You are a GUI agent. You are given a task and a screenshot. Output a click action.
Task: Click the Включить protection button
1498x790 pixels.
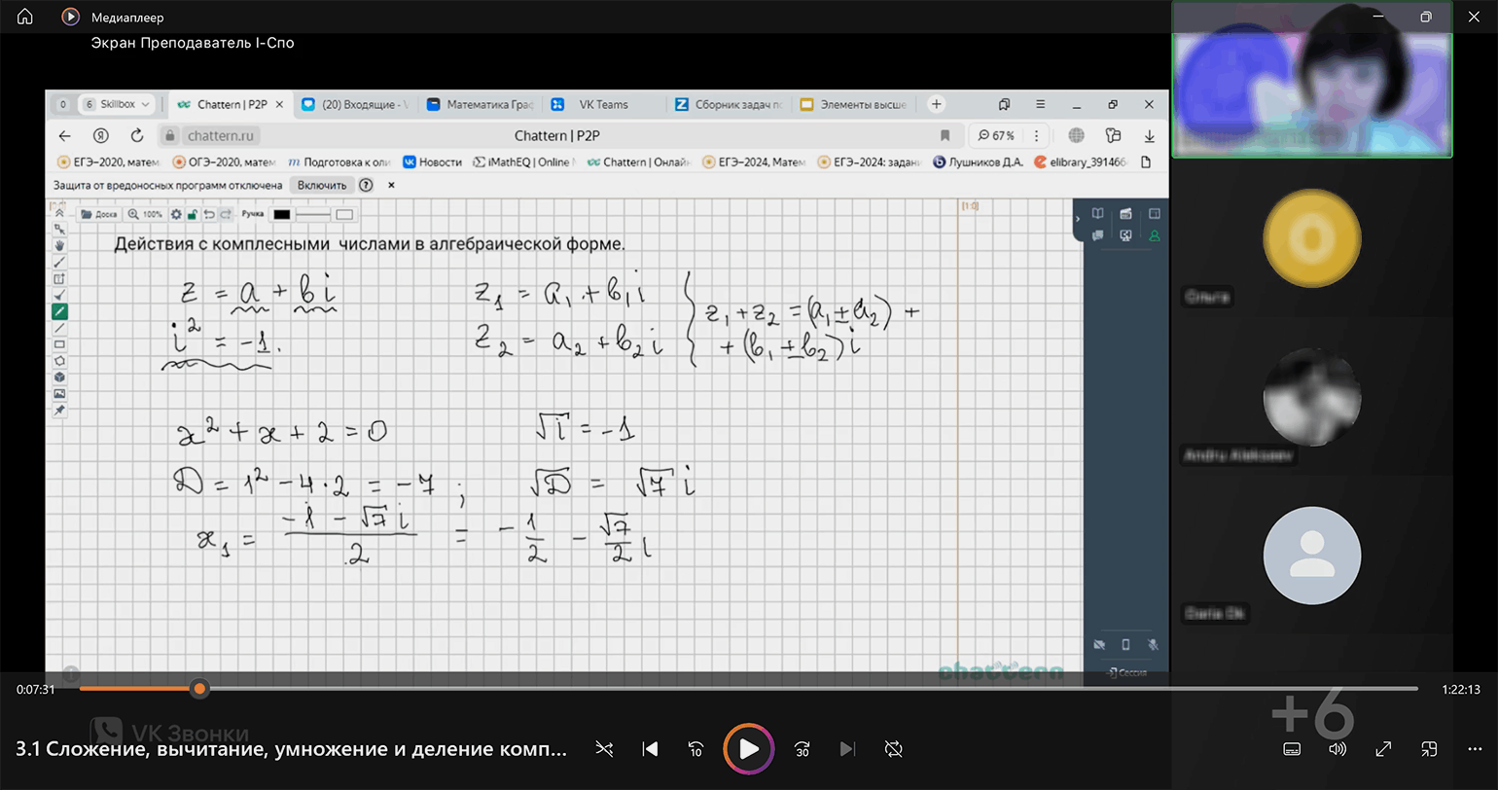pyautogui.click(x=322, y=185)
